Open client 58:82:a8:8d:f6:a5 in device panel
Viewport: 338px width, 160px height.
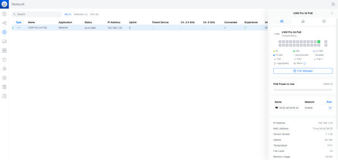click(289, 108)
